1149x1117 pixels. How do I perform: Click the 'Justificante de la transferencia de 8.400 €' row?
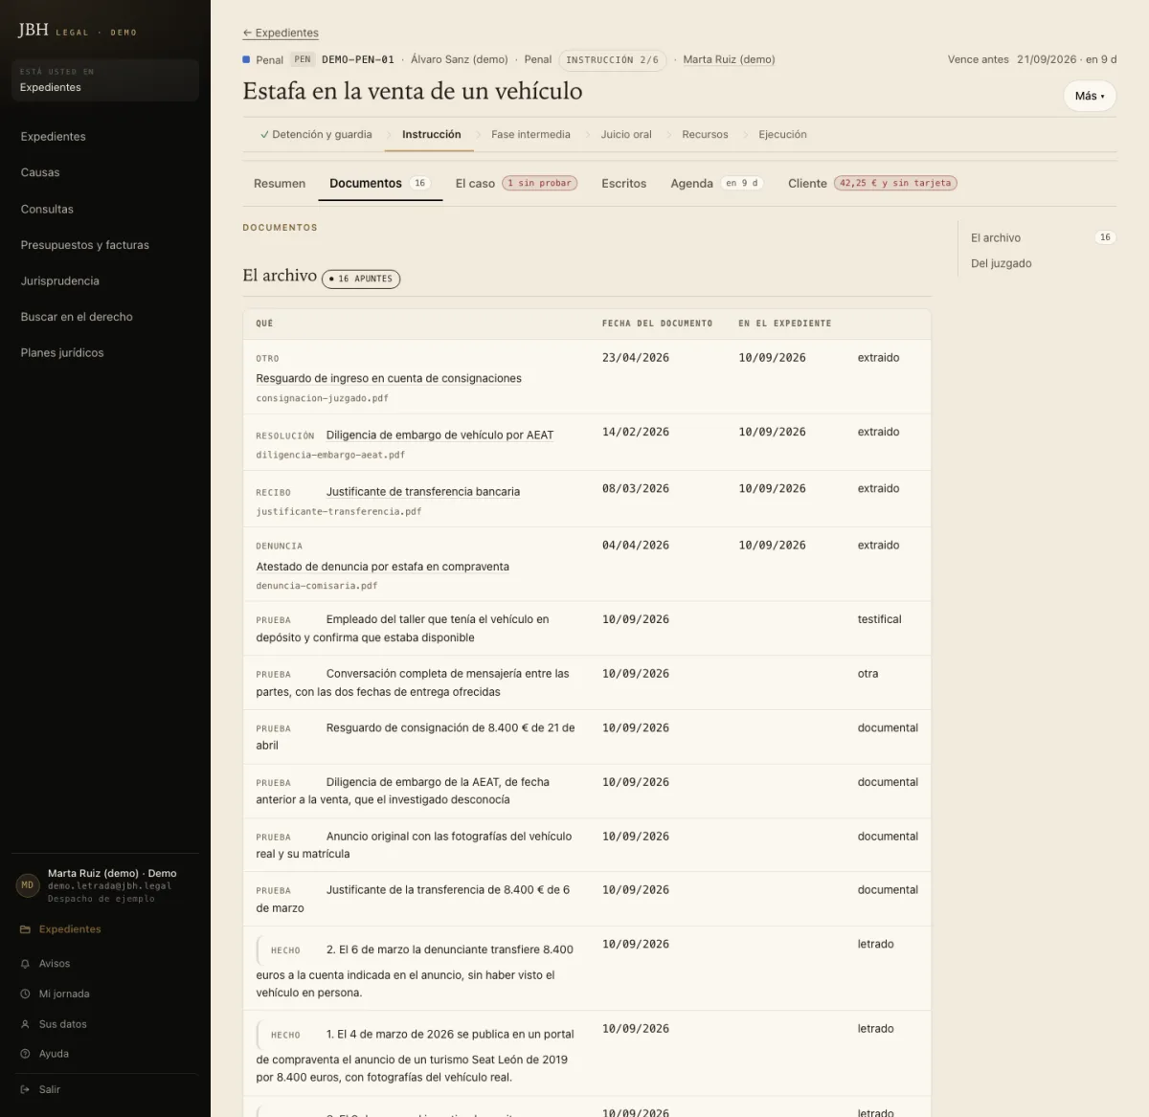(x=586, y=899)
